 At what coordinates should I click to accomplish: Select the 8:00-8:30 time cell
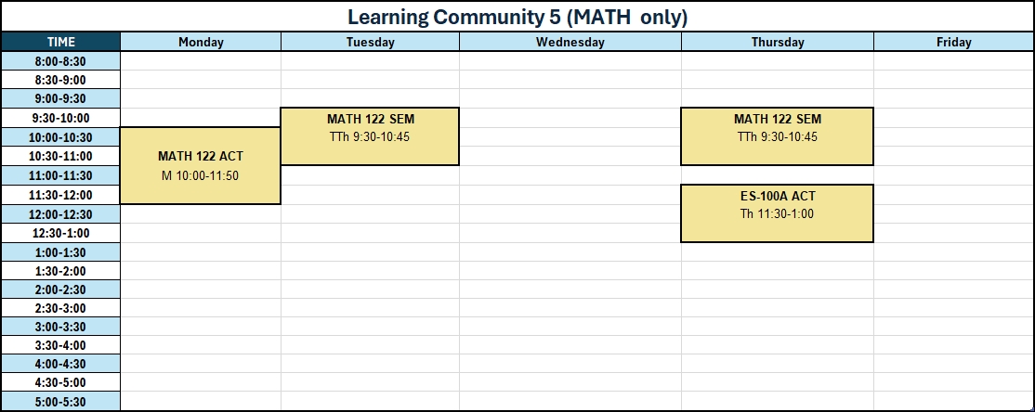[60, 61]
